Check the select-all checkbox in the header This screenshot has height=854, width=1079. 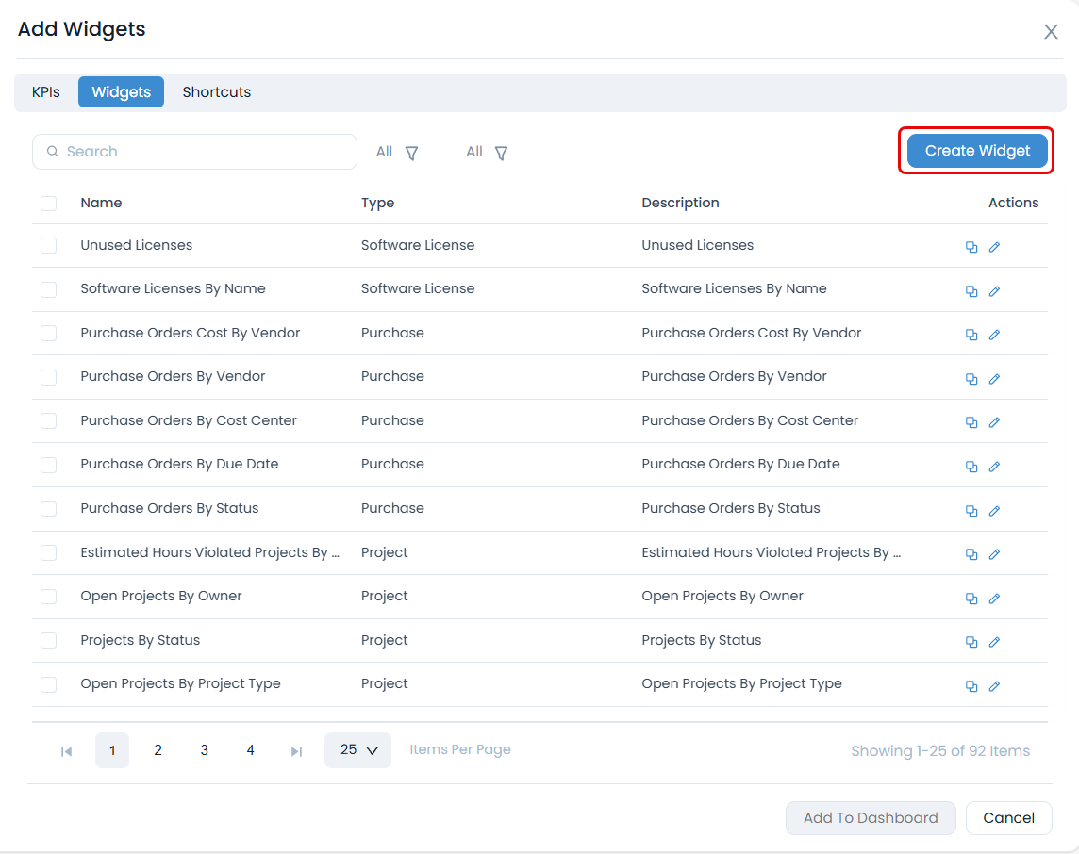49,203
